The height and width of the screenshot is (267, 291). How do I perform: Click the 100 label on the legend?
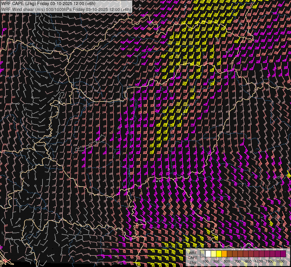(x=205, y=261)
